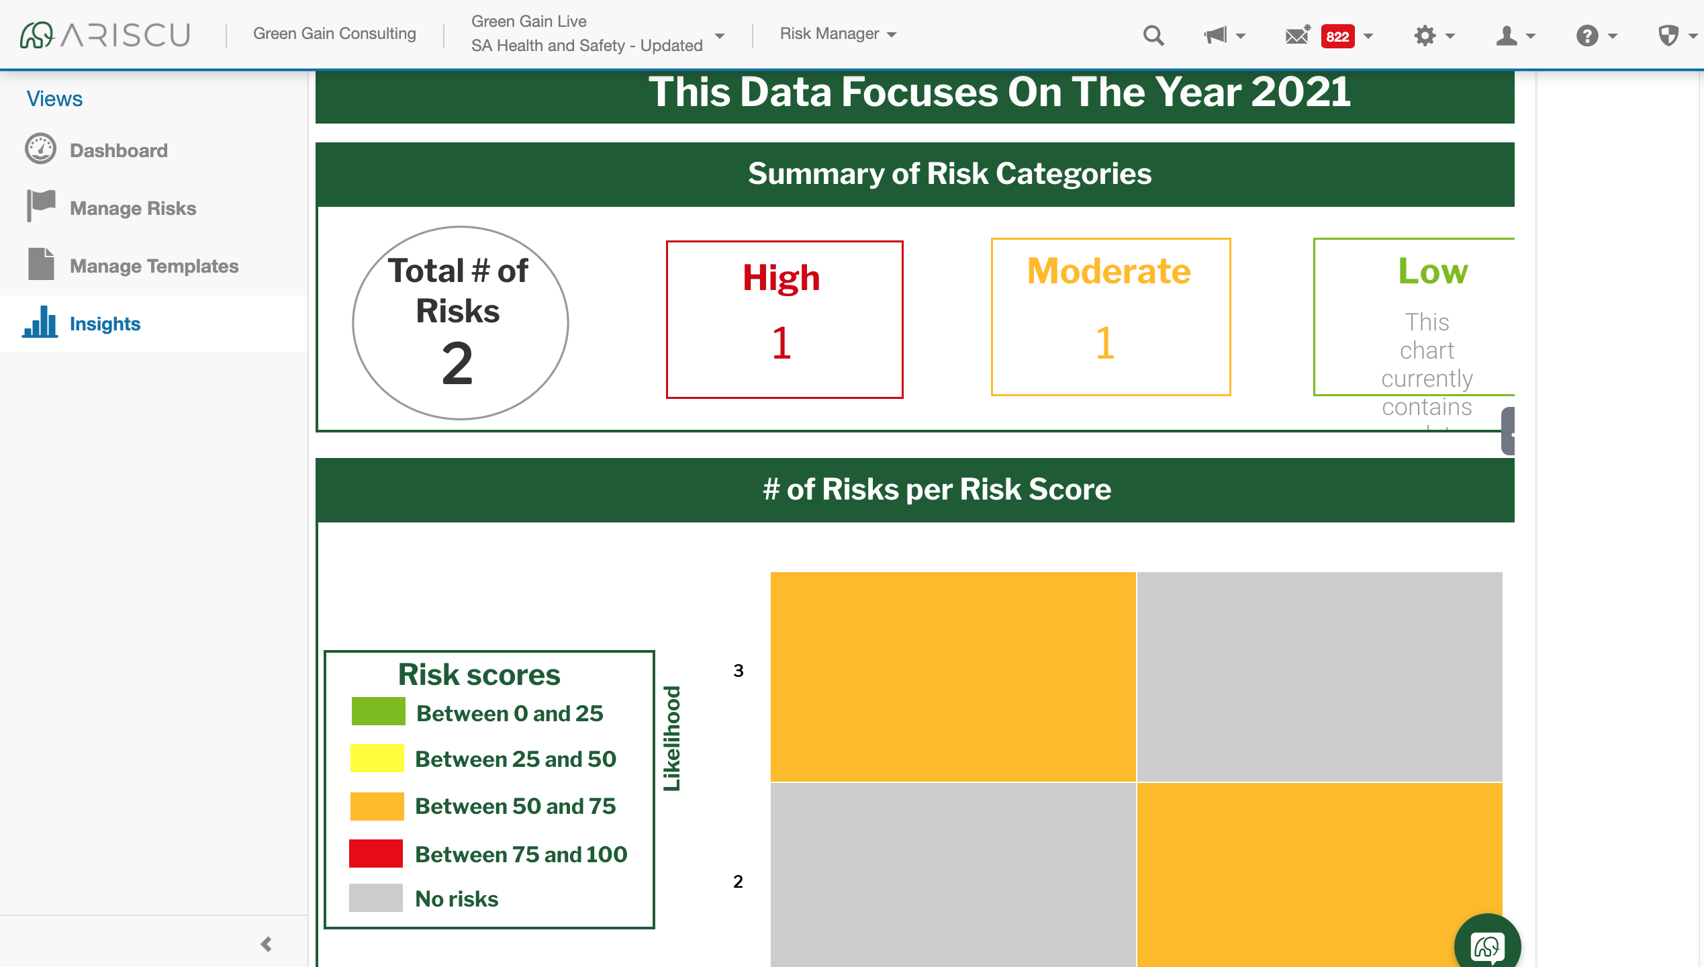Click the 822 unread messages badge

point(1337,36)
